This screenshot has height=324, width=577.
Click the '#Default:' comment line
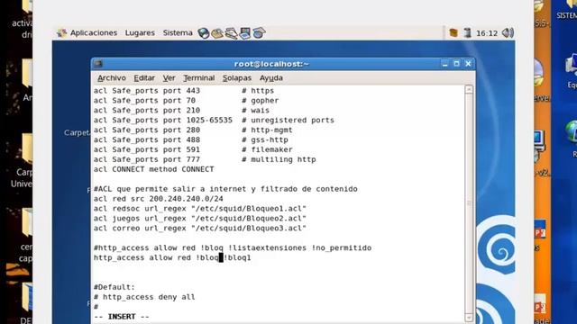tap(114, 287)
